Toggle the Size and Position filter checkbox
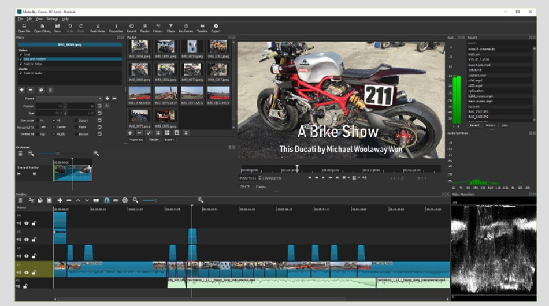Screen dimensions: 549x306 click(x=21, y=59)
